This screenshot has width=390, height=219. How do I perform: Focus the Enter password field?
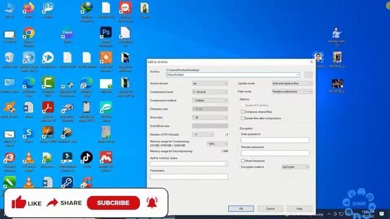pos(275,140)
